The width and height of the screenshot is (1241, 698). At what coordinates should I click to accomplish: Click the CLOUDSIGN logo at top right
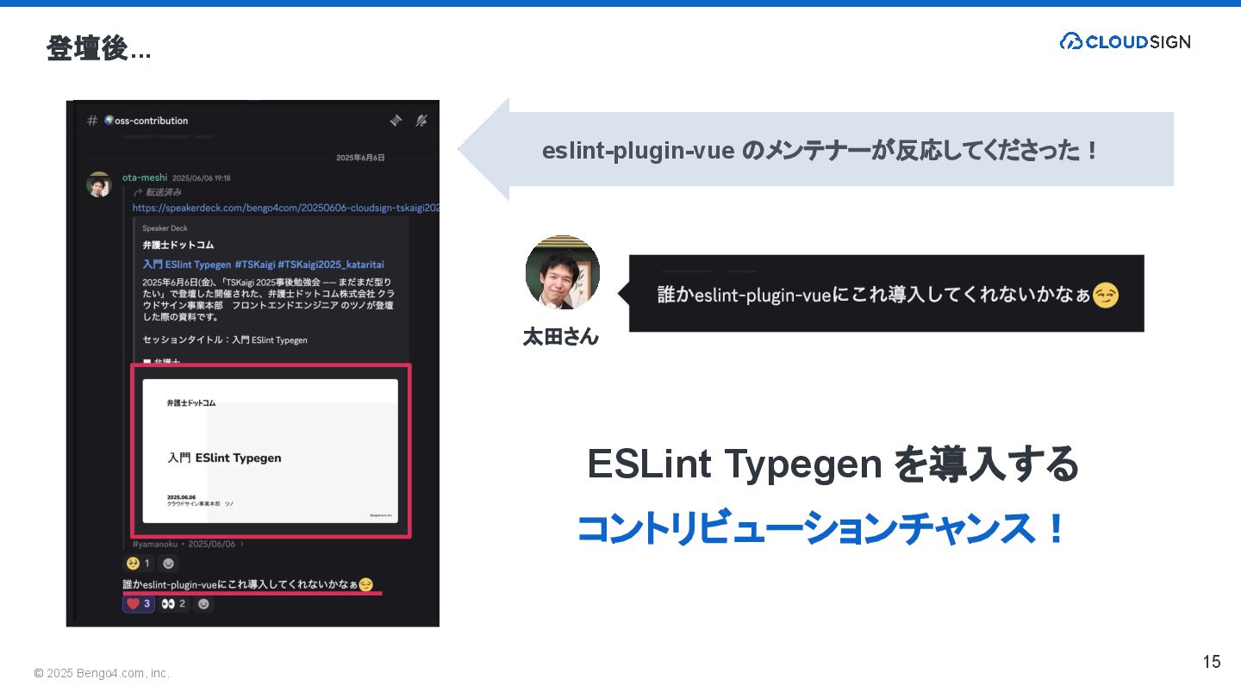(x=1125, y=41)
